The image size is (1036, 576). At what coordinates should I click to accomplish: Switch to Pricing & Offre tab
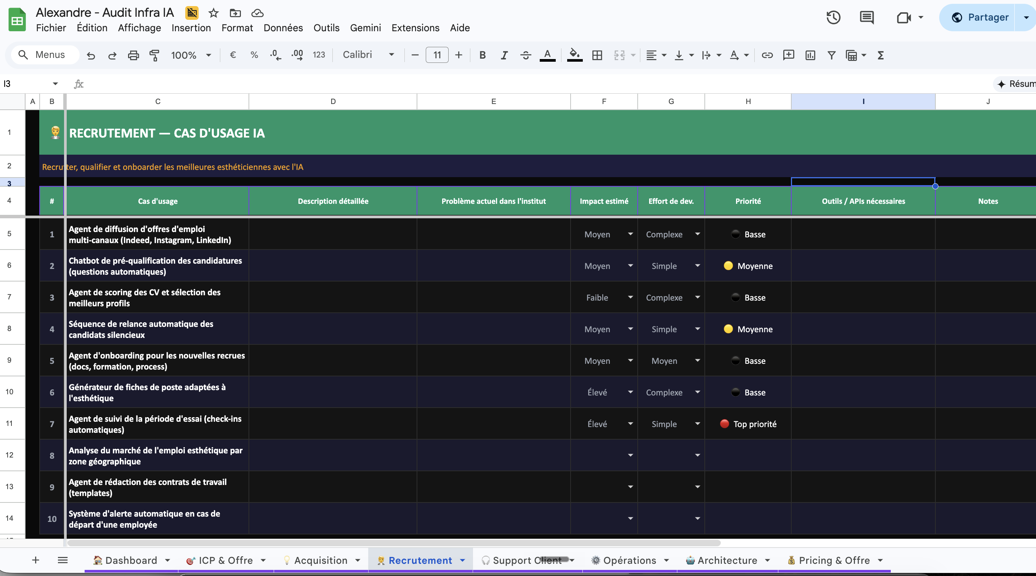pyautogui.click(x=834, y=560)
